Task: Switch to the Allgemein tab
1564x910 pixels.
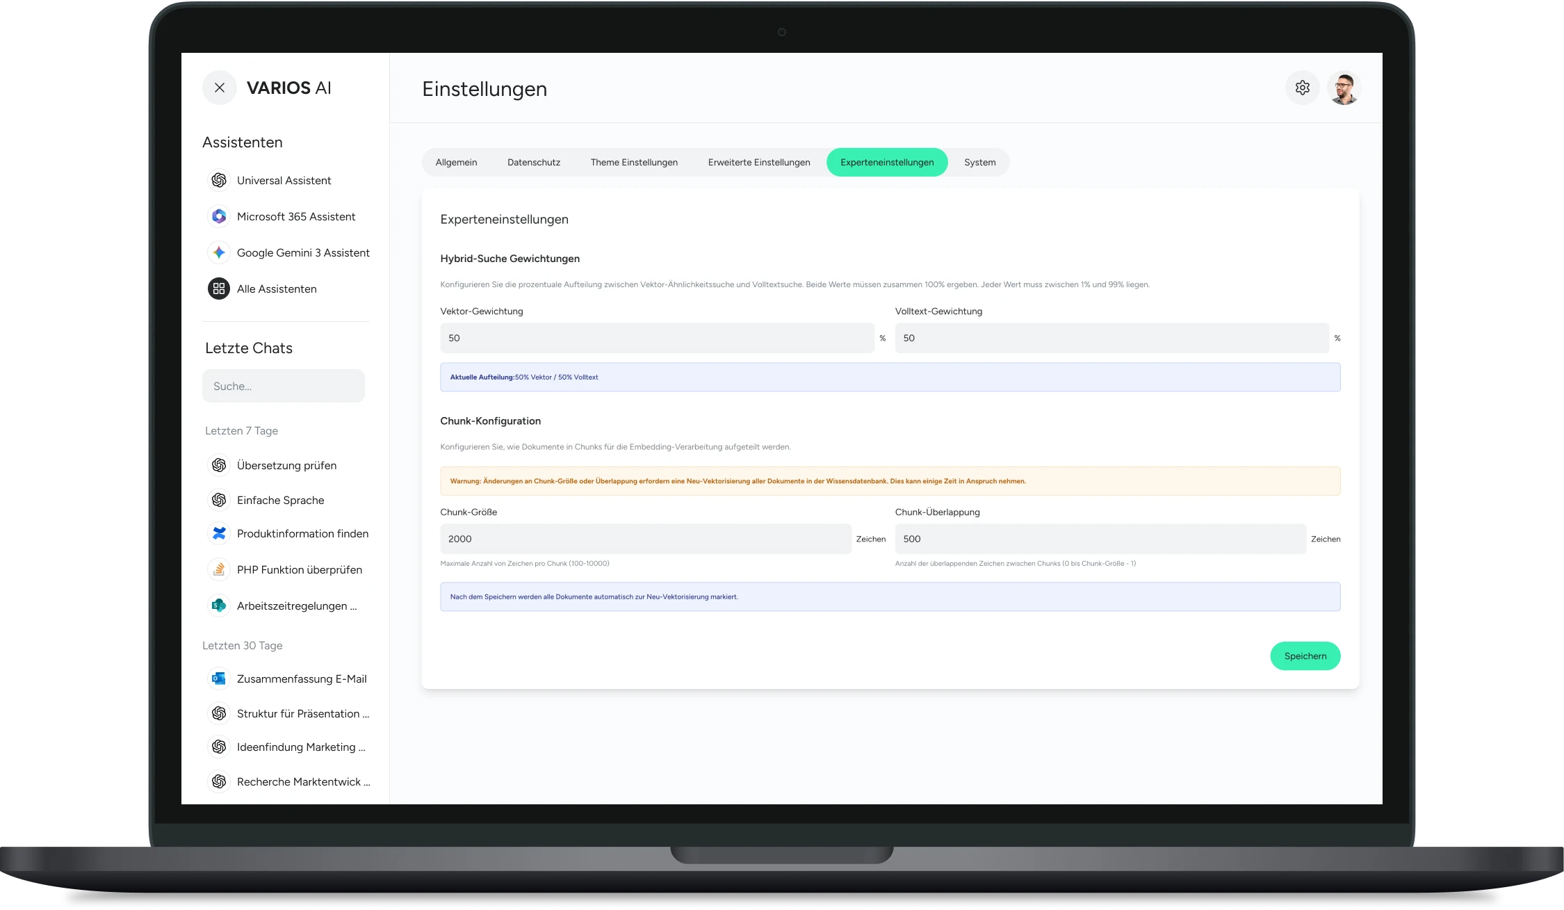Action: [456, 162]
